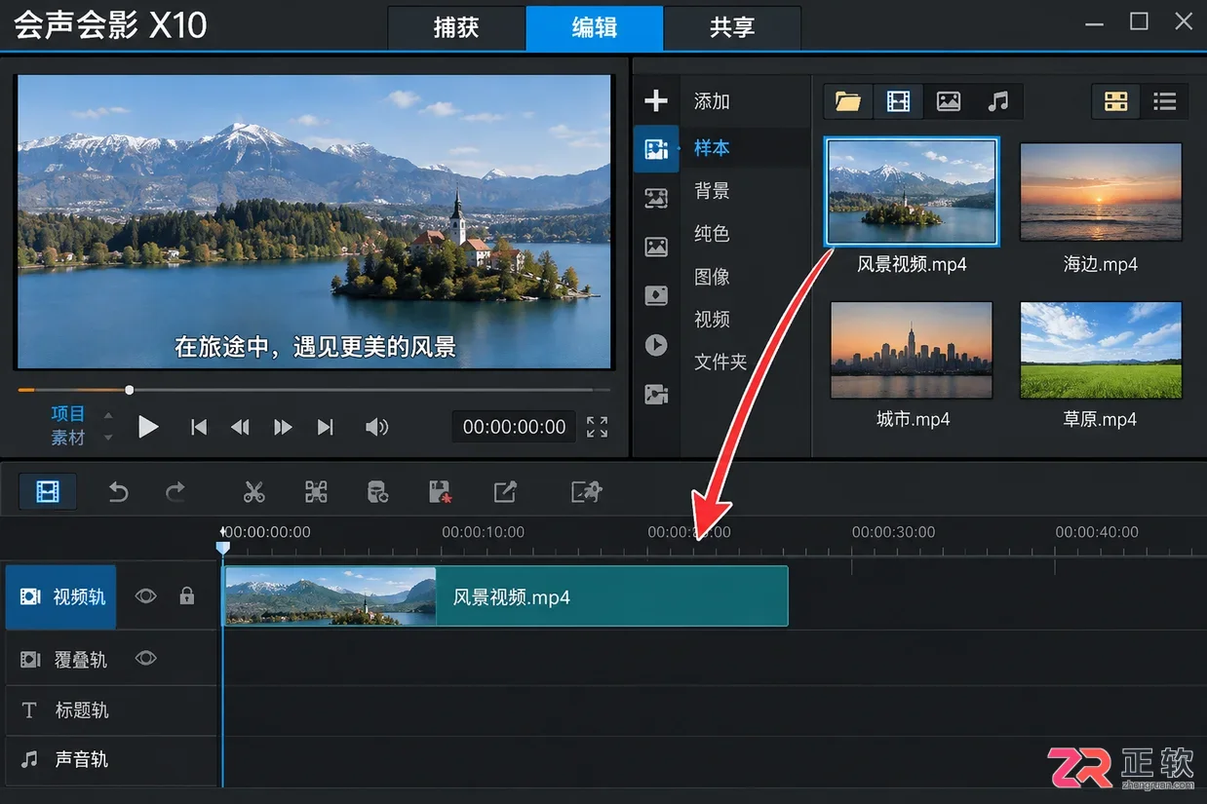The image size is (1207, 804).
Task: Play the preview
Action: (148, 427)
